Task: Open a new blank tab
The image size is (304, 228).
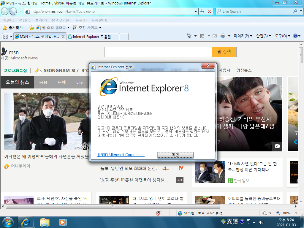Action: pos(124,37)
